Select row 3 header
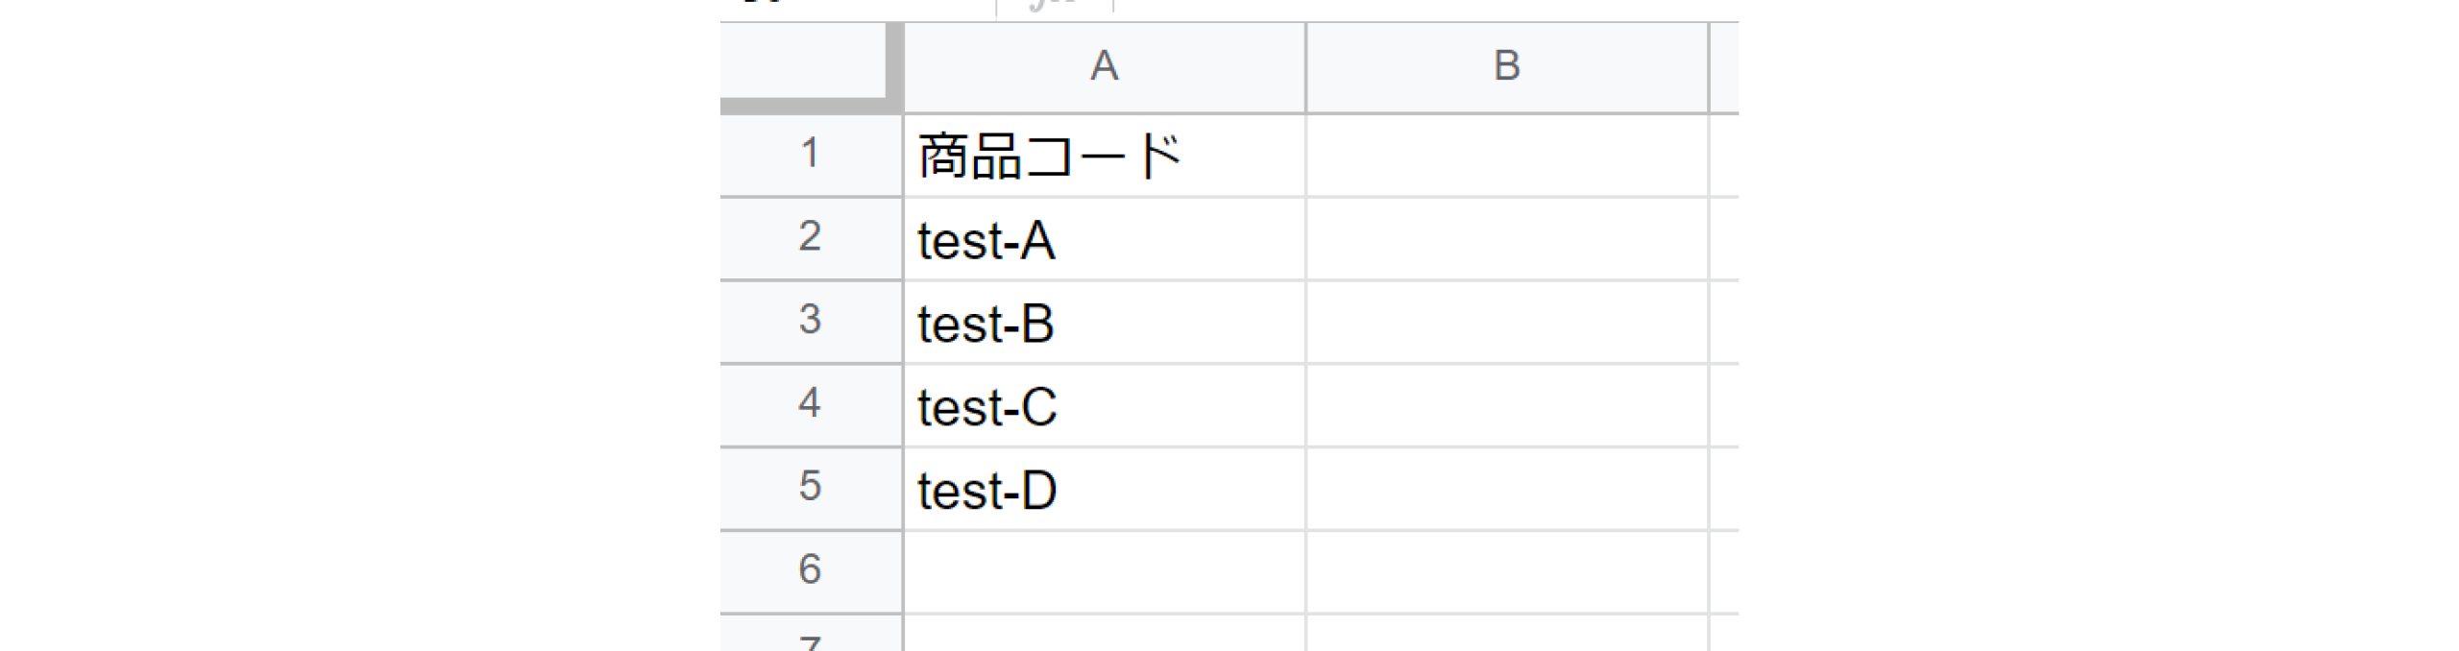The height and width of the screenshot is (651, 2459). [810, 321]
